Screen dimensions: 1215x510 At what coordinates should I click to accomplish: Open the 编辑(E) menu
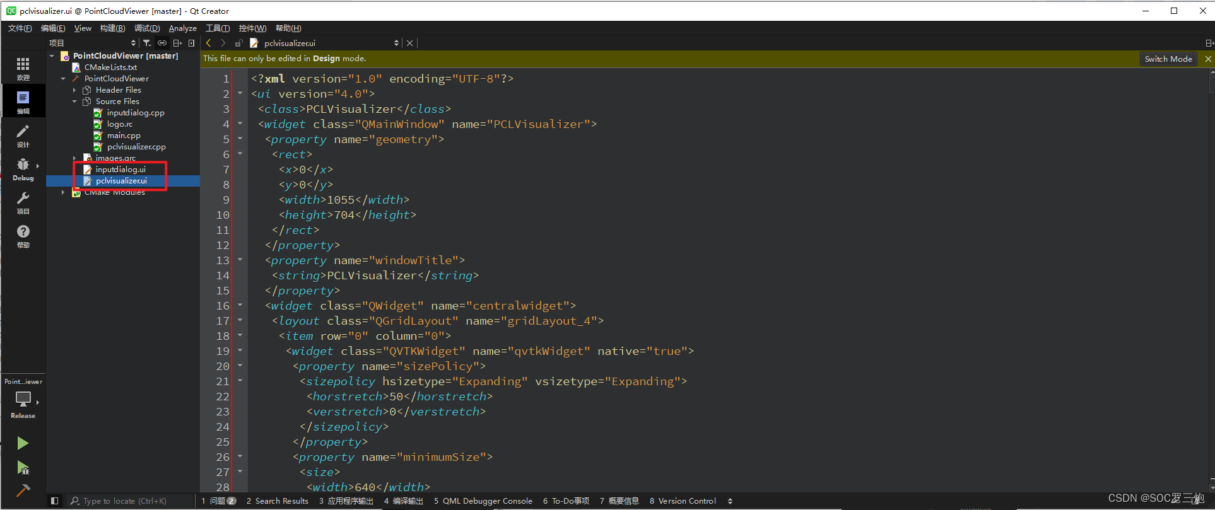pyautogui.click(x=53, y=28)
